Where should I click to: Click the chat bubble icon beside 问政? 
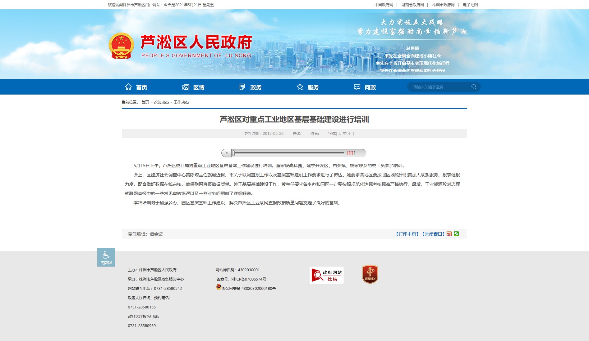[x=357, y=87]
